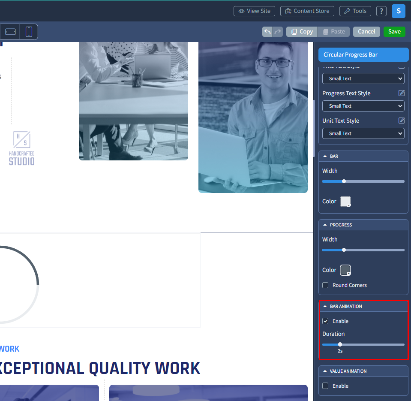411x401 pixels.
Task: Collapse the VALUE ANIMATION section
Action: 363,371
